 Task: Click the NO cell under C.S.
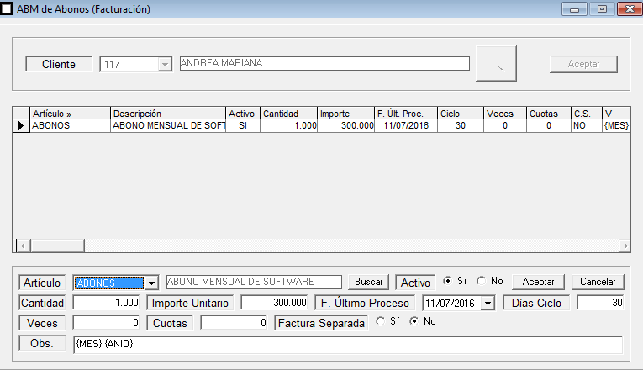point(587,125)
